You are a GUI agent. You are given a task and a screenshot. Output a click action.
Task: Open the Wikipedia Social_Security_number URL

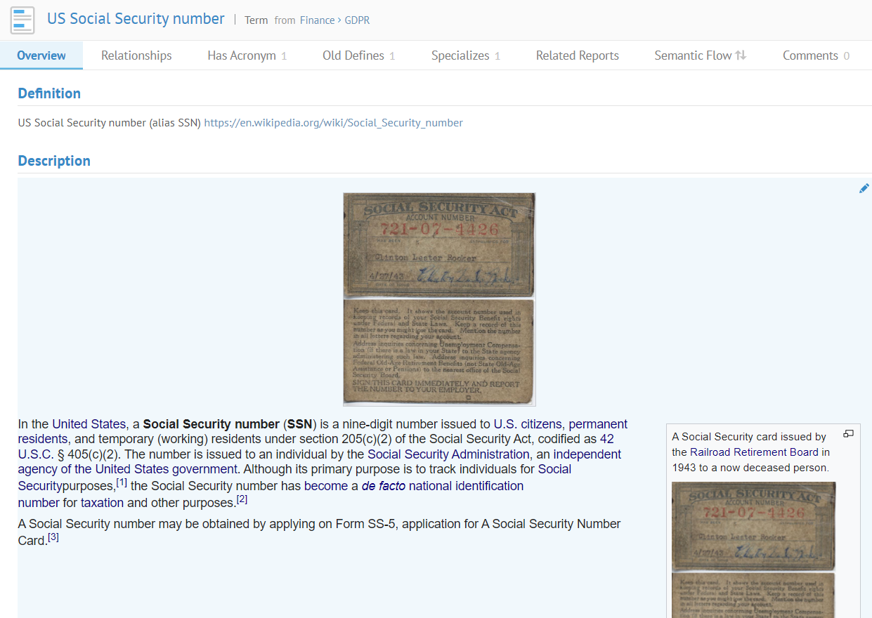point(333,123)
